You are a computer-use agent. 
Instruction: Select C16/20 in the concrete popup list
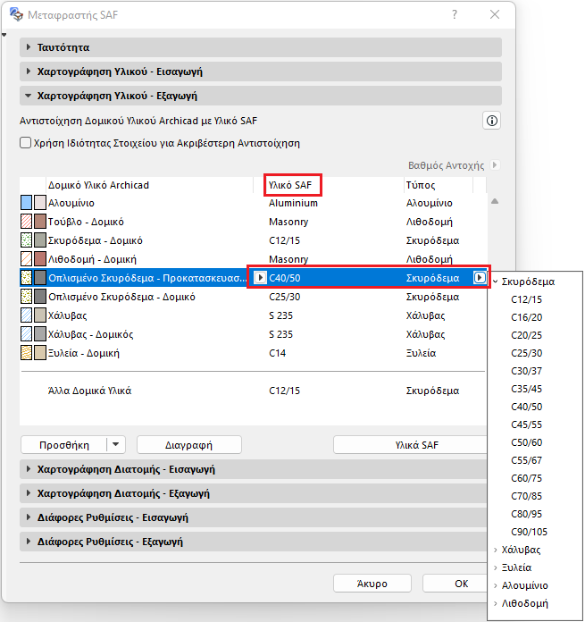coord(526,317)
